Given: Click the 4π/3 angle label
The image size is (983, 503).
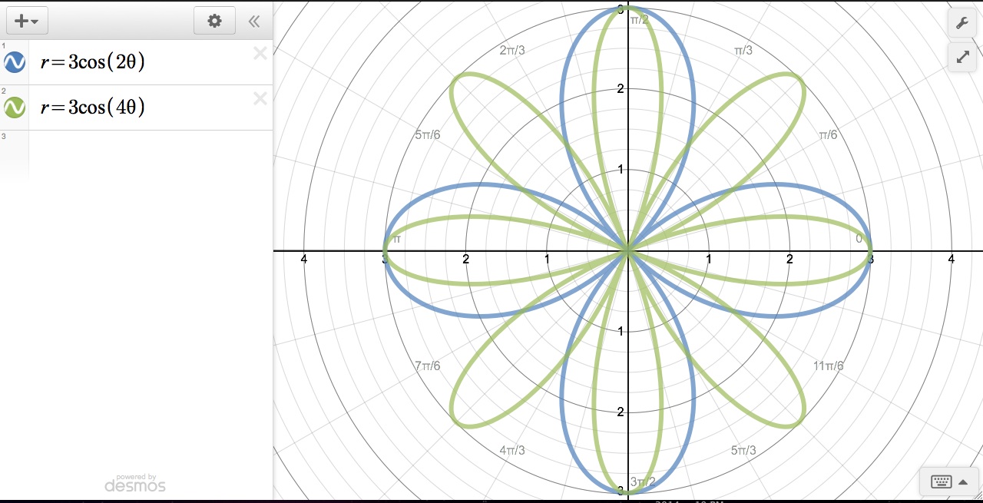Looking at the screenshot, I should pyautogui.click(x=512, y=450).
